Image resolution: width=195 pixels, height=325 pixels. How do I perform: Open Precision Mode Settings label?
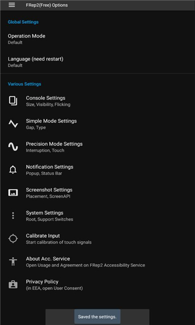[x=54, y=144]
